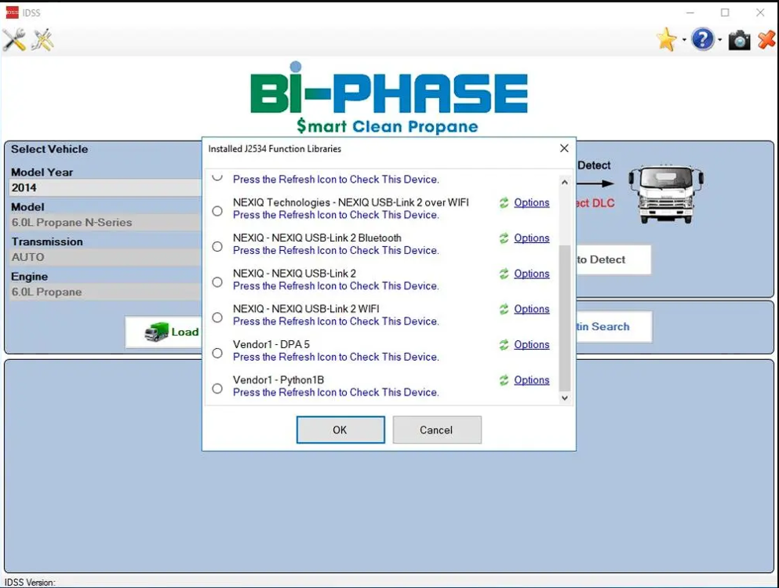The image size is (779, 588).
Task: Expand the help icon dropdown arrow
Action: (x=720, y=41)
